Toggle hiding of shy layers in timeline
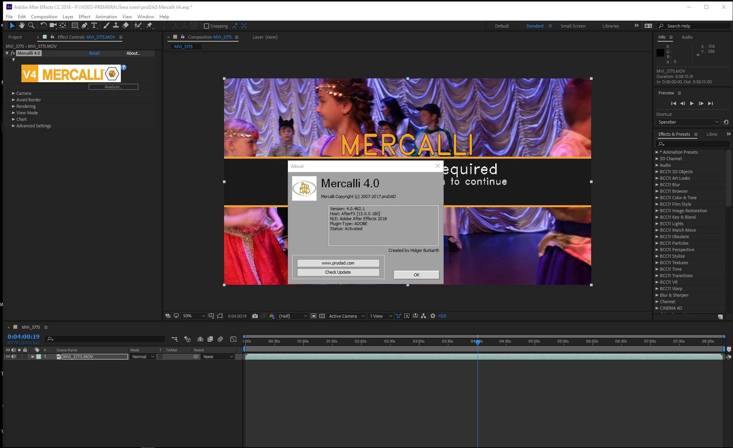 pos(200,339)
